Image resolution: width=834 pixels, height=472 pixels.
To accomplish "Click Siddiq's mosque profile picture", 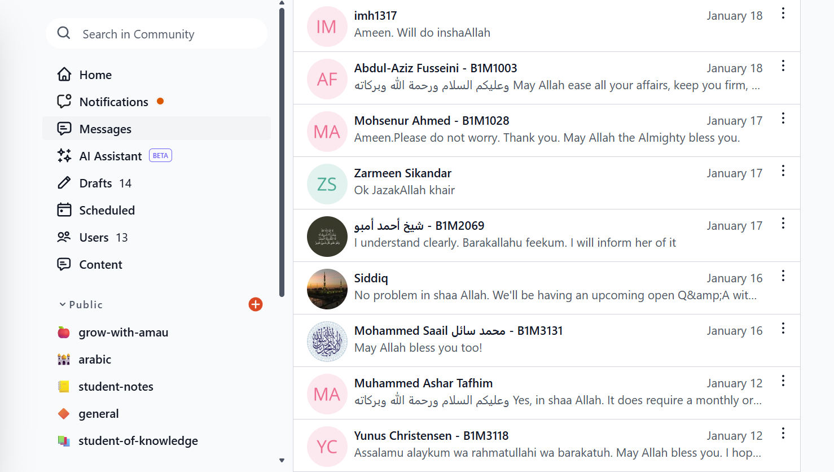I will pyautogui.click(x=327, y=289).
